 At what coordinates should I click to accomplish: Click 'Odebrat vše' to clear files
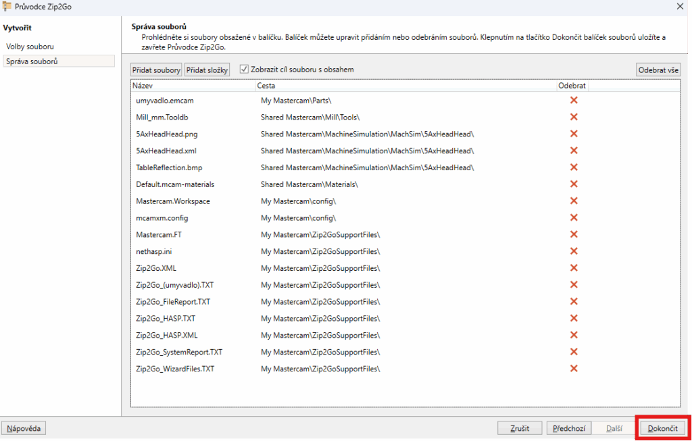pyautogui.click(x=658, y=70)
